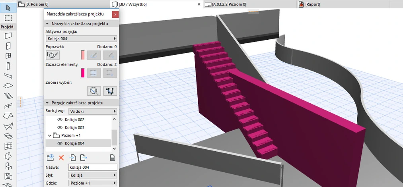Image resolution: width=403 pixels, height=187 pixels.
Task: Remove elements from markup highlight
Action: pyautogui.click(x=110, y=73)
